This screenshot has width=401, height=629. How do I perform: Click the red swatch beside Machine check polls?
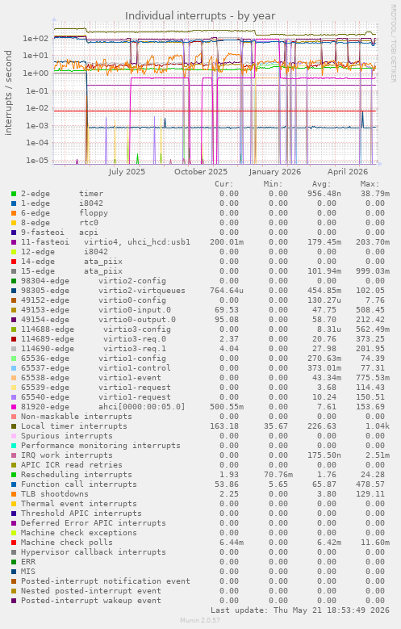click(x=14, y=543)
